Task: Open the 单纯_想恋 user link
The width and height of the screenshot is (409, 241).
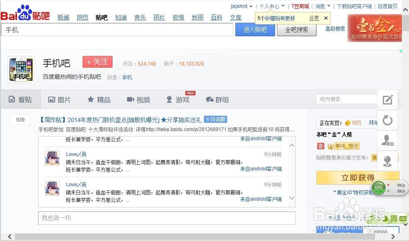Action: pyautogui.click(x=347, y=146)
